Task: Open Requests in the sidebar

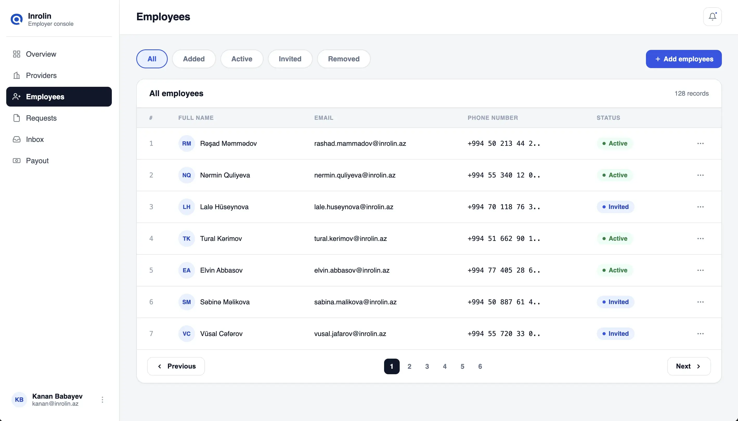Action: click(59, 118)
